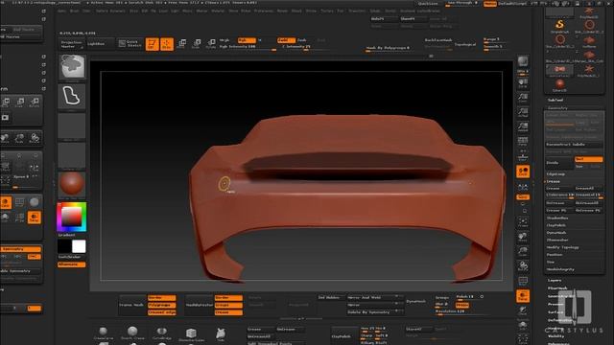614x345 pixels.
Task: Toggle the Persp perspective icon
Action: (523, 141)
